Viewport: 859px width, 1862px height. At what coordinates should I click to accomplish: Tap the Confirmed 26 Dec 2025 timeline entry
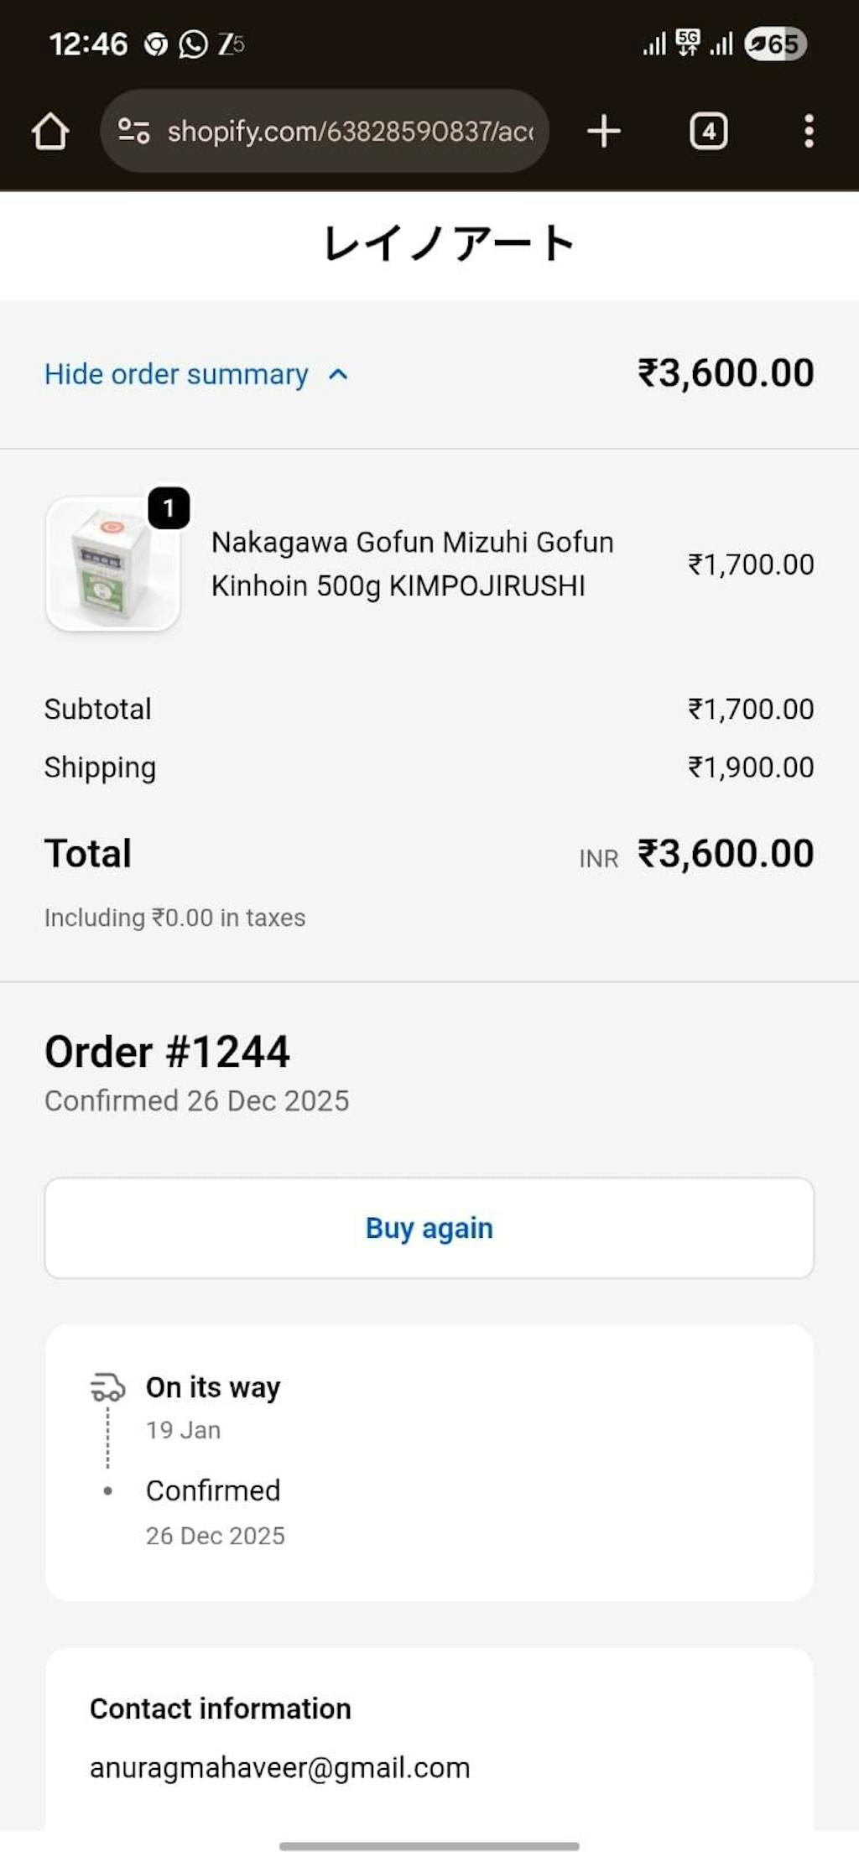pos(216,1511)
